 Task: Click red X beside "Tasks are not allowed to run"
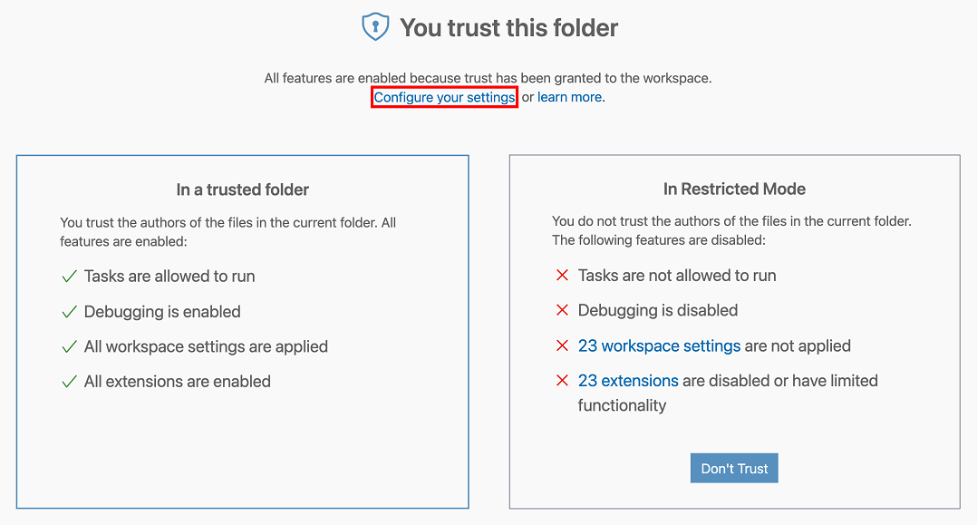click(x=562, y=275)
